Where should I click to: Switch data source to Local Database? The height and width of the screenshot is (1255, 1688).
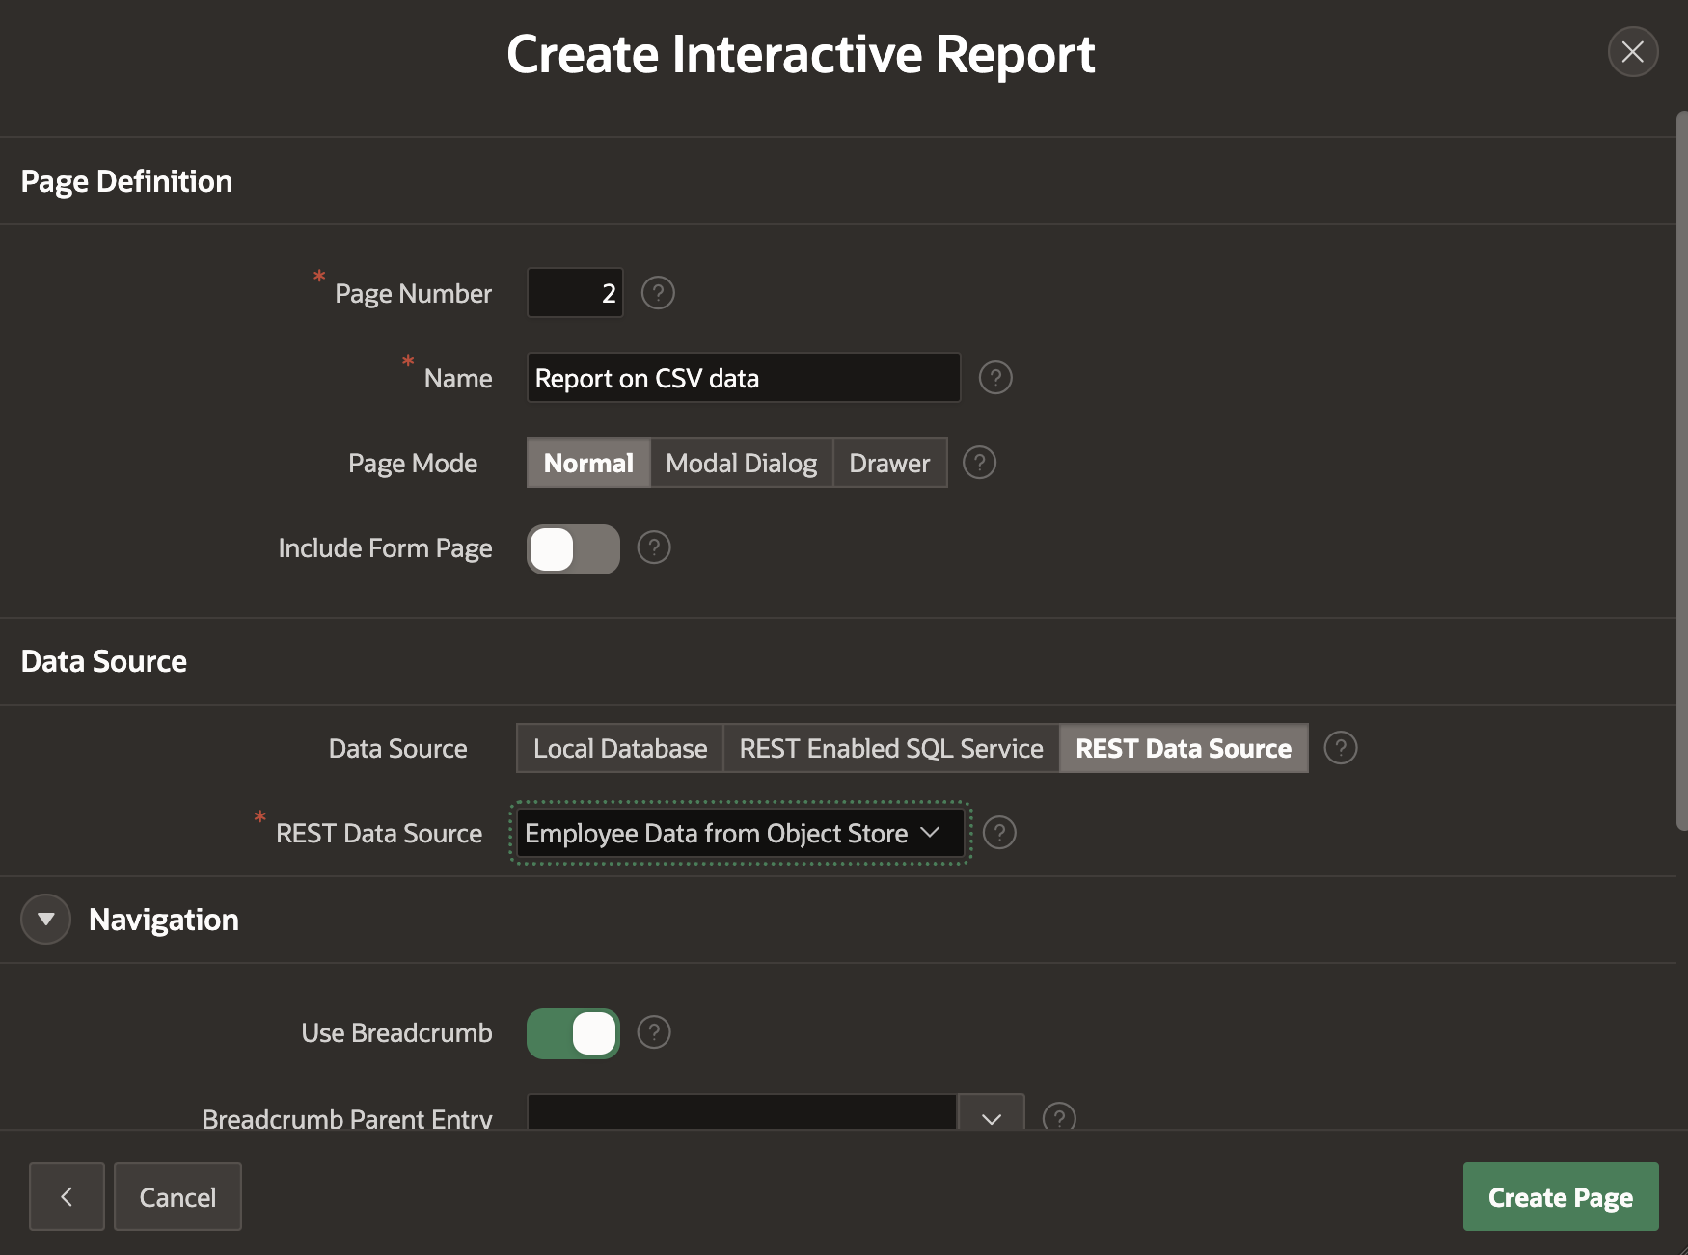[620, 749]
